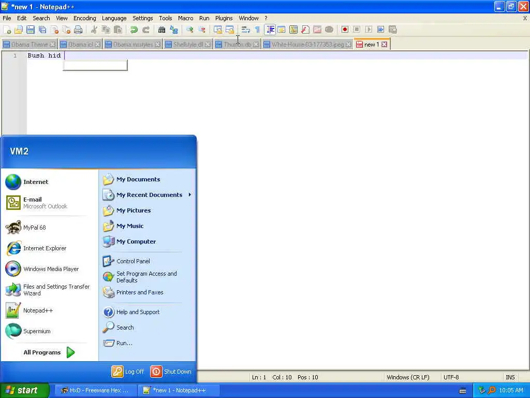Click the Open file toolbar icon
The image size is (530, 398).
click(x=19, y=30)
